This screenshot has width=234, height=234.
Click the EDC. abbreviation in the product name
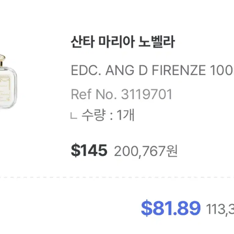pos(86,70)
